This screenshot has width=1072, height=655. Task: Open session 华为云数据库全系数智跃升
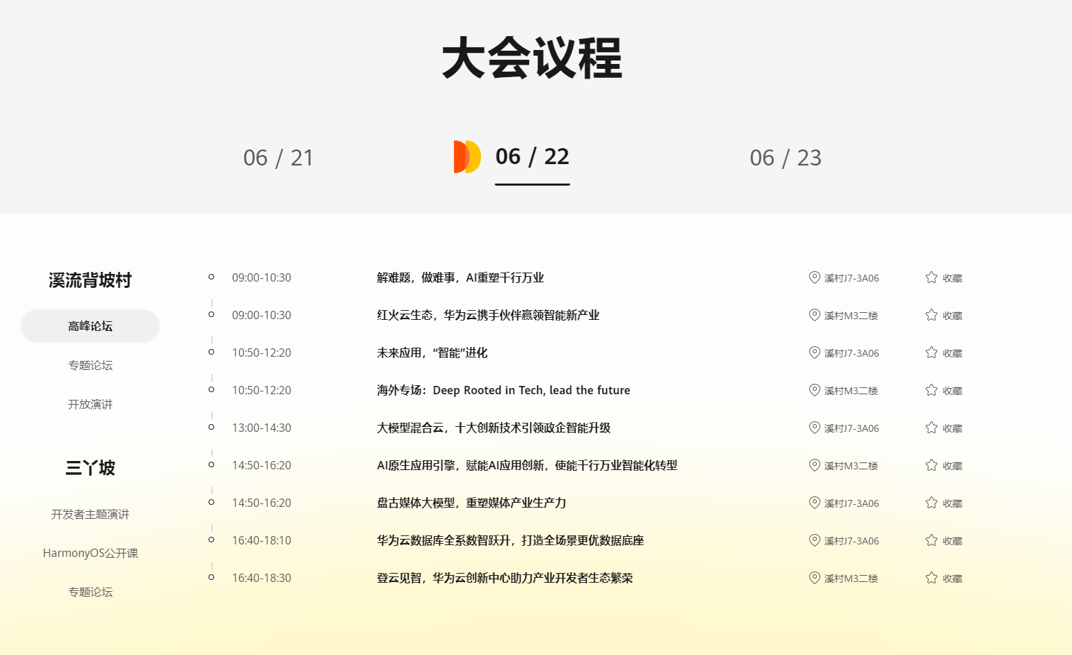510,540
